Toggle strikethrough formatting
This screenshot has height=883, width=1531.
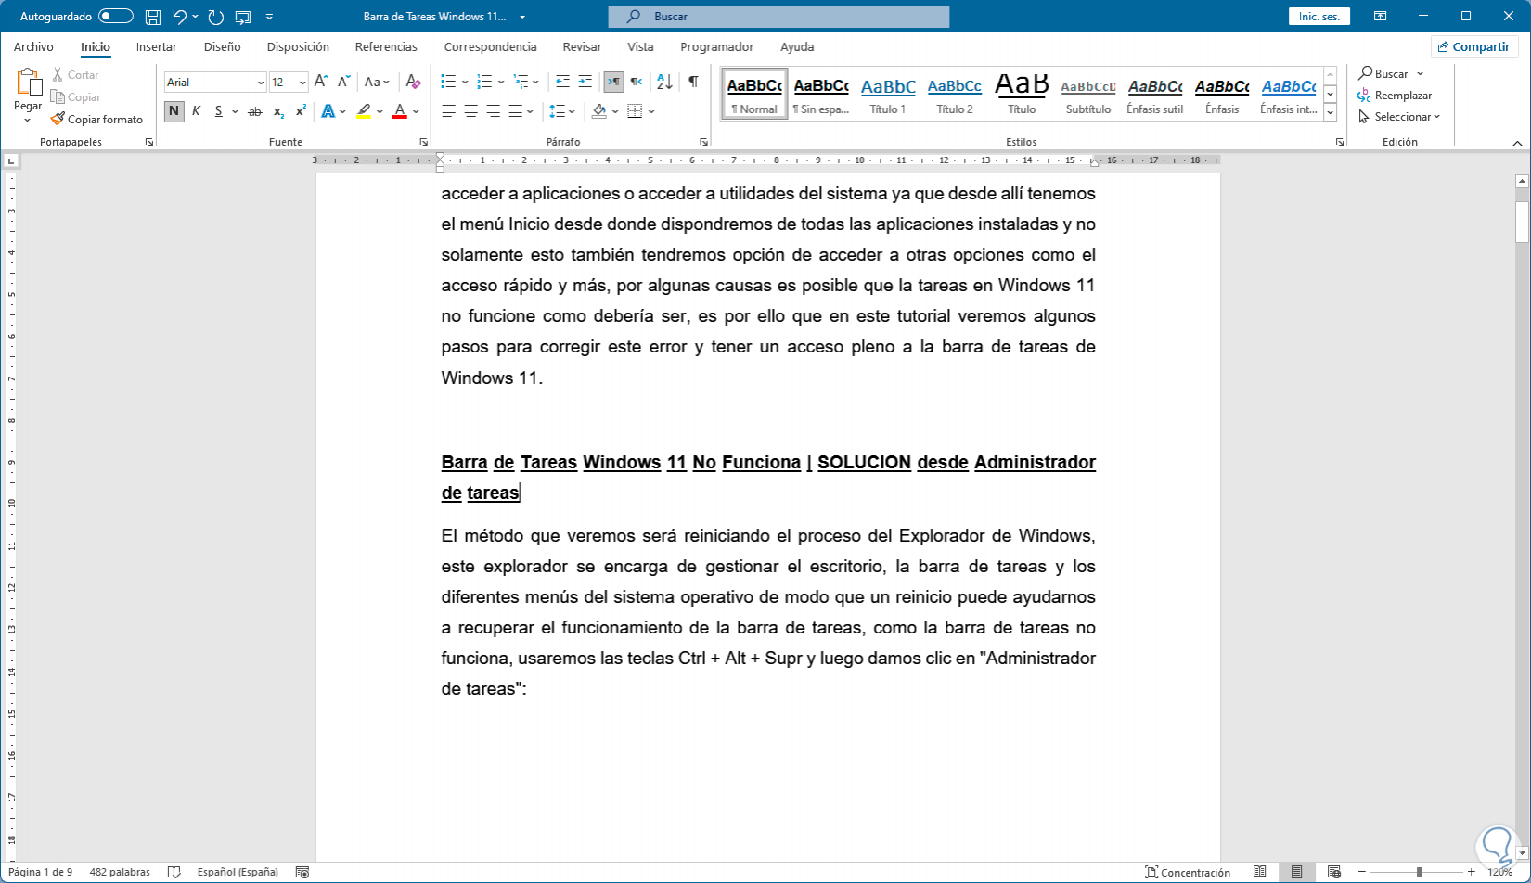coord(254,111)
